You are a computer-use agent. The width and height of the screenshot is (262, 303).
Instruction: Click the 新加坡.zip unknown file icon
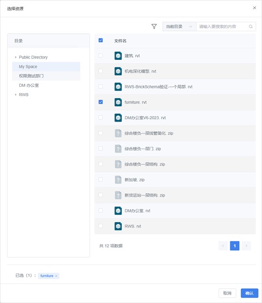[118, 180]
